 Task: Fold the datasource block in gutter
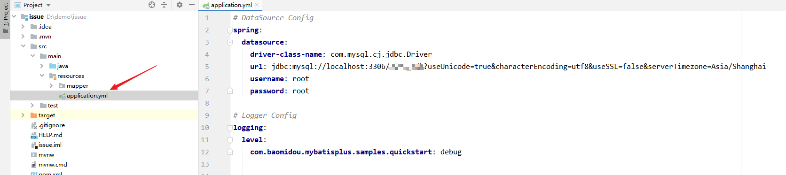pos(230,42)
